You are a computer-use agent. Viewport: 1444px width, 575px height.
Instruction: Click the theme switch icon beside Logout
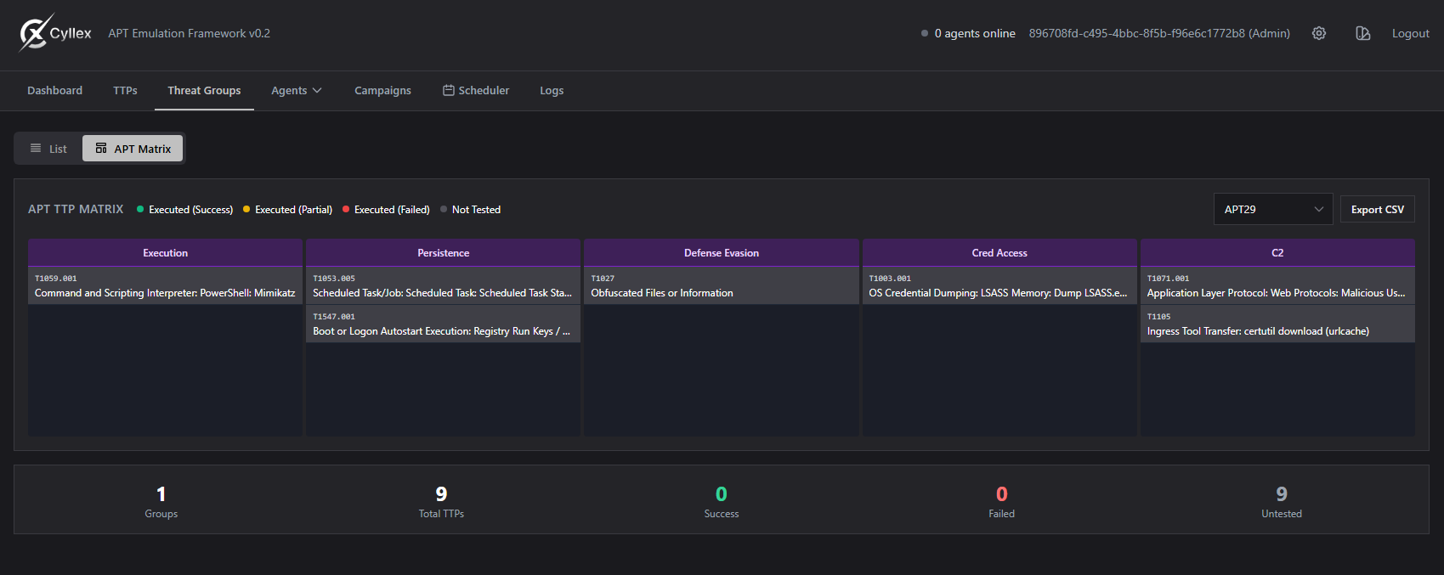tap(1362, 33)
